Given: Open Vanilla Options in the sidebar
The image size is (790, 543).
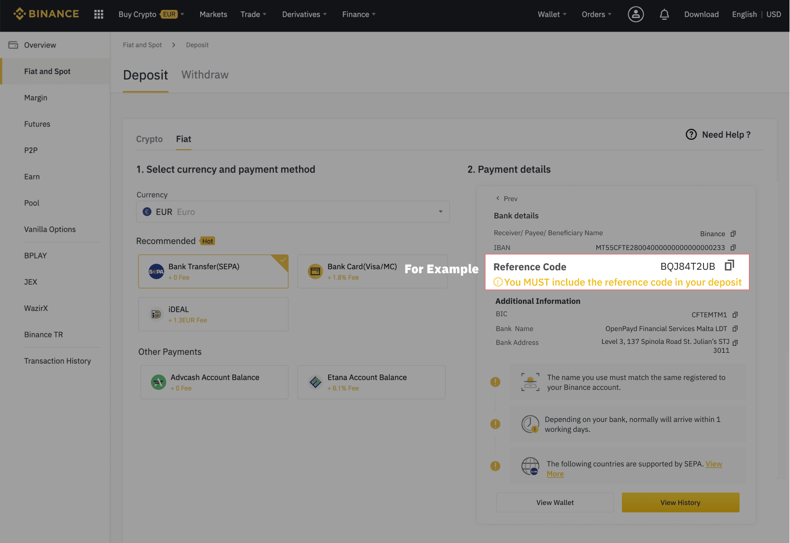Looking at the screenshot, I should [x=50, y=229].
